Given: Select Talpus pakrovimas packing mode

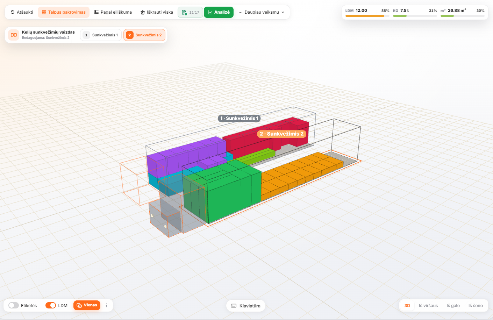Looking at the screenshot, I should pos(64,12).
